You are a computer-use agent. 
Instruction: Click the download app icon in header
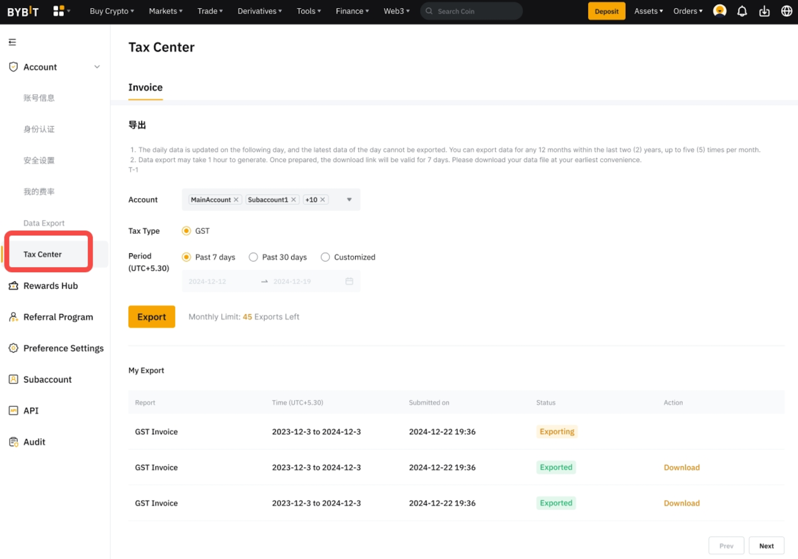click(764, 11)
